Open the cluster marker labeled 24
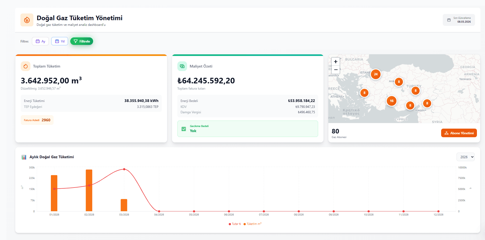 [375, 74]
